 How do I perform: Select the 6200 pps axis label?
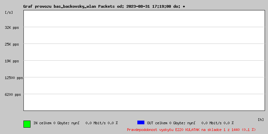(13, 94)
